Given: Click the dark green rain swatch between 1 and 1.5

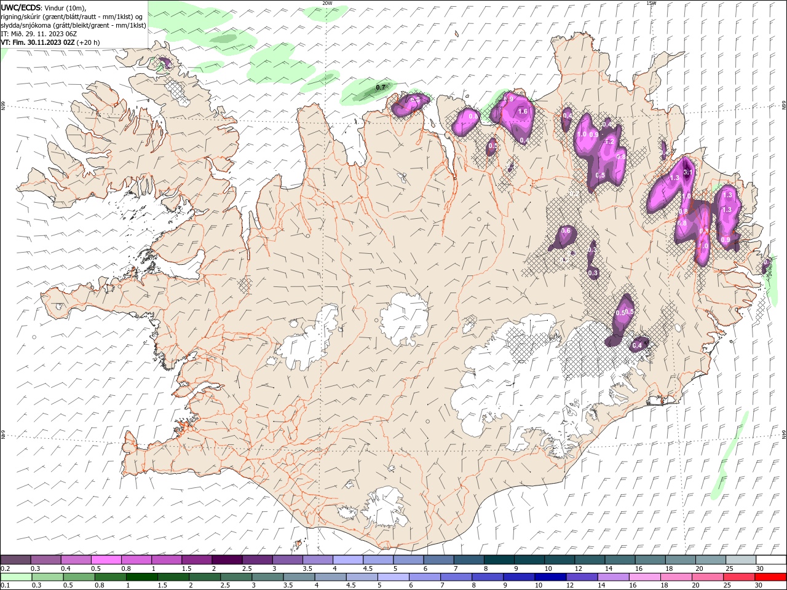Looking at the screenshot, I should click(x=142, y=577).
